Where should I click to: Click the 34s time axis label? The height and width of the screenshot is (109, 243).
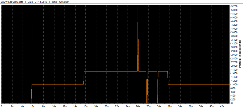(x=180, y=106)
